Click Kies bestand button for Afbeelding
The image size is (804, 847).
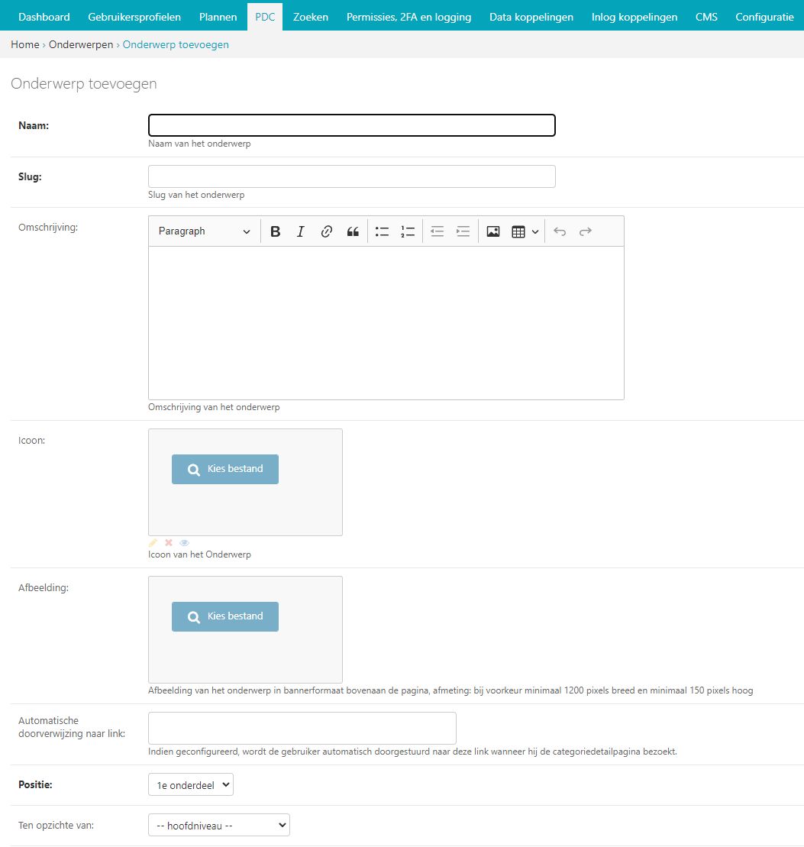pyautogui.click(x=225, y=616)
